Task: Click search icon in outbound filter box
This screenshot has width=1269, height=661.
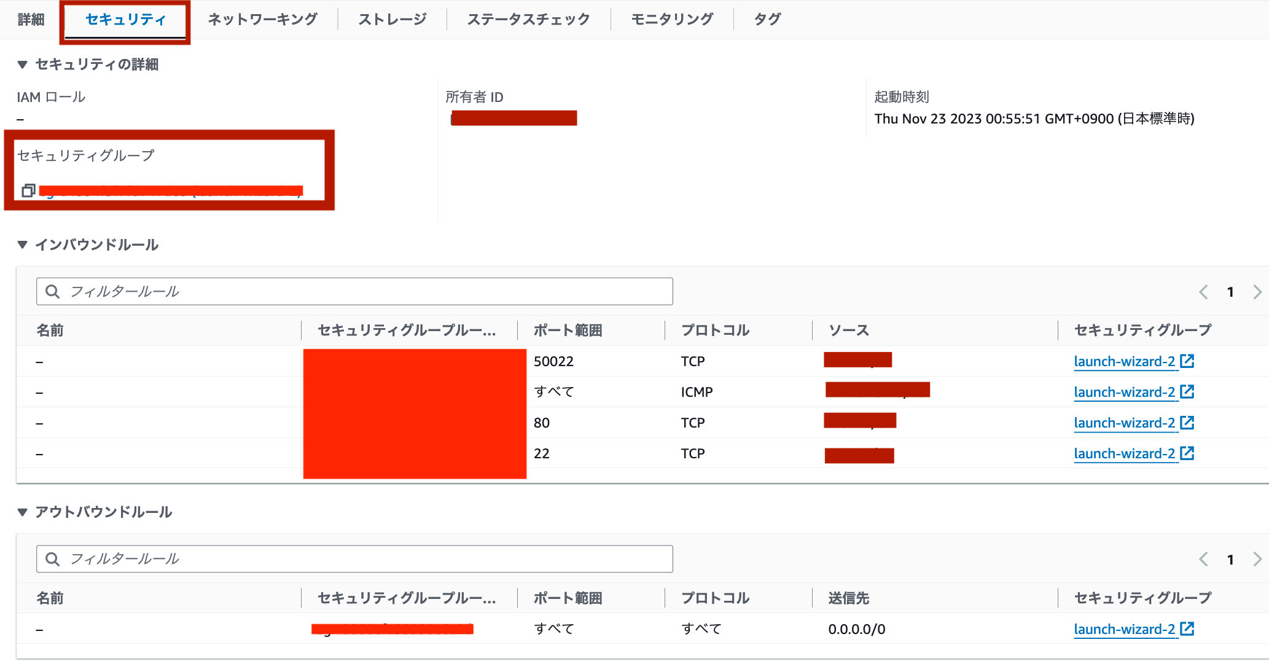Action: pyautogui.click(x=53, y=559)
